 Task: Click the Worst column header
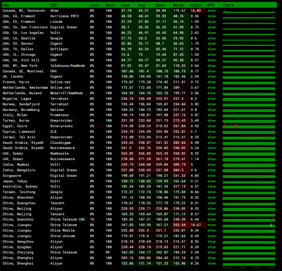[x=179, y=5]
